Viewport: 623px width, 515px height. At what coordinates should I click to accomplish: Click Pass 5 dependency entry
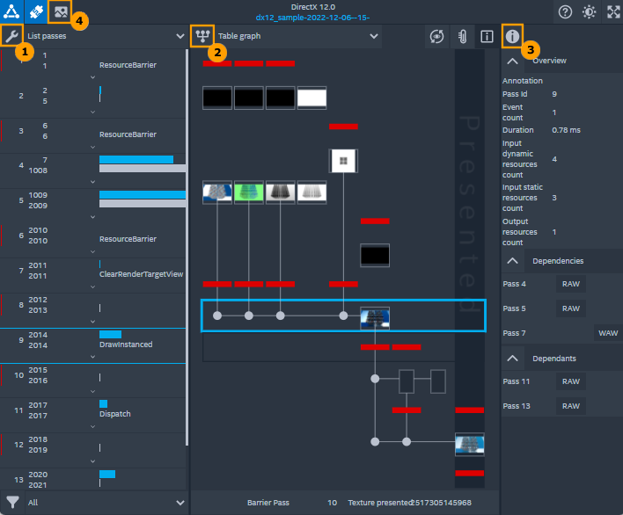(x=514, y=308)
